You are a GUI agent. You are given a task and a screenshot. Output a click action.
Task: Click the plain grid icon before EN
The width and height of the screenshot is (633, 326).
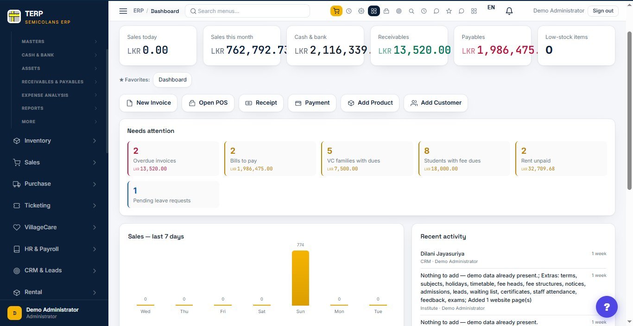coord(474,11)
